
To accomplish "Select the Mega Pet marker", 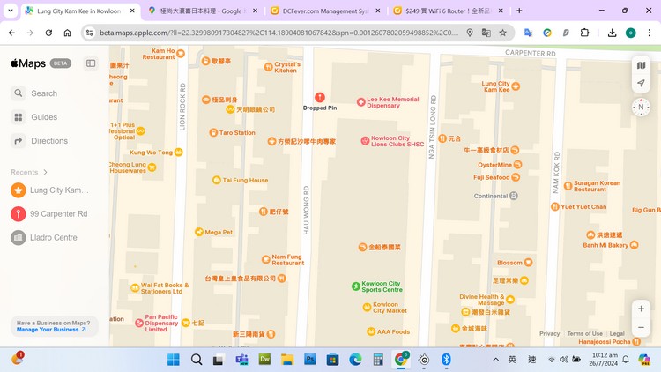I will [x=199, y=232].
